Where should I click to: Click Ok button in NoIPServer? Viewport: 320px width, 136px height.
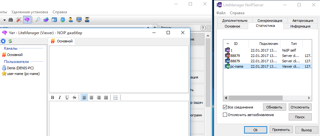(255, 130)
